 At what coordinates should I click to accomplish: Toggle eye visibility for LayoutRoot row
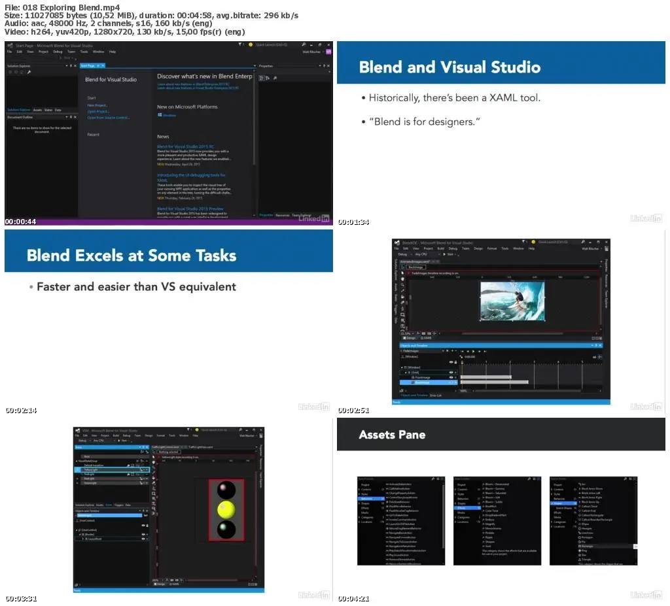pyautogui.click(x=143, y=539)
